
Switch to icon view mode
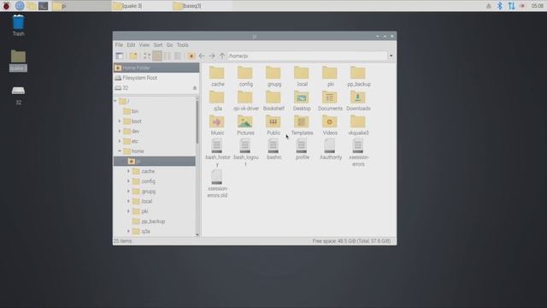coord(147,56)
